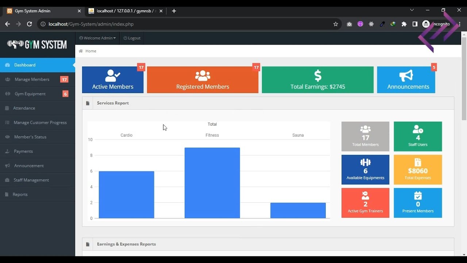The image size is (467, 263).
Task: Reload the page
Action: pyautogui.click(x=30, y=24)
